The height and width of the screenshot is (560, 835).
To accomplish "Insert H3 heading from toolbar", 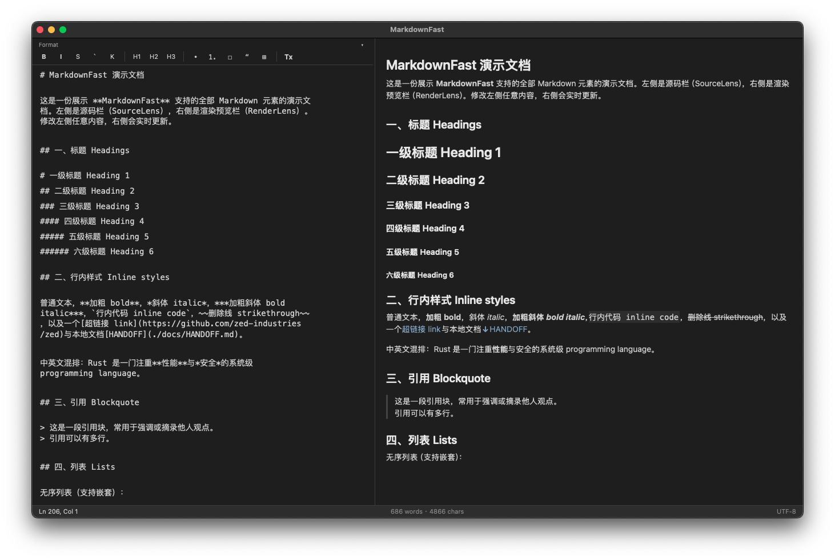I will (x=171, y=57).
